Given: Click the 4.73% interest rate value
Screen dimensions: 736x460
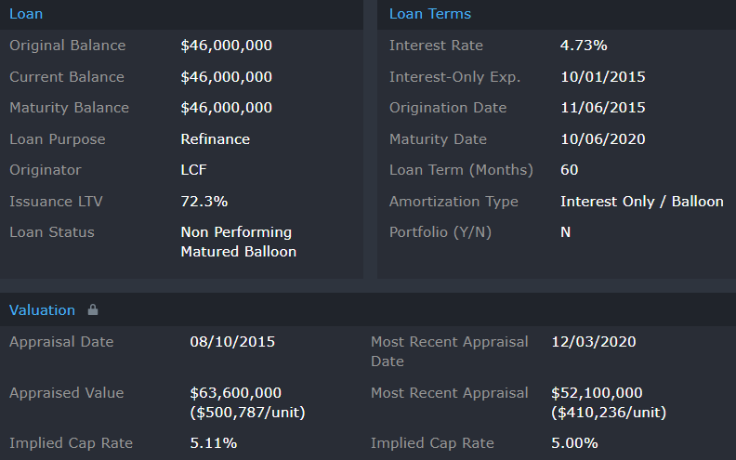Looking at the screenshot, I should (584, 46).
